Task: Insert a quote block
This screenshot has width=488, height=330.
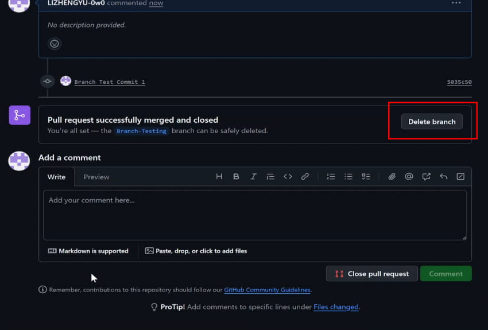Action: coord(270,177)
